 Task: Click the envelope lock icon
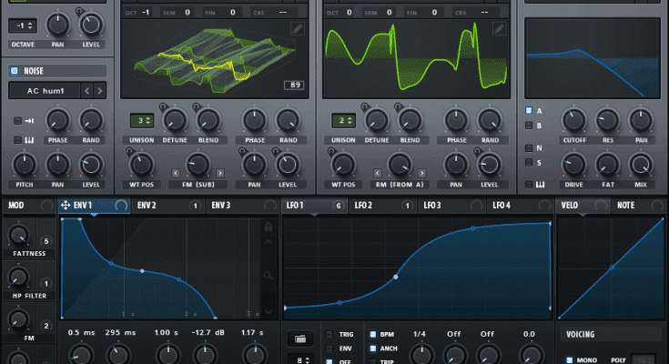[x=268, y=227]
